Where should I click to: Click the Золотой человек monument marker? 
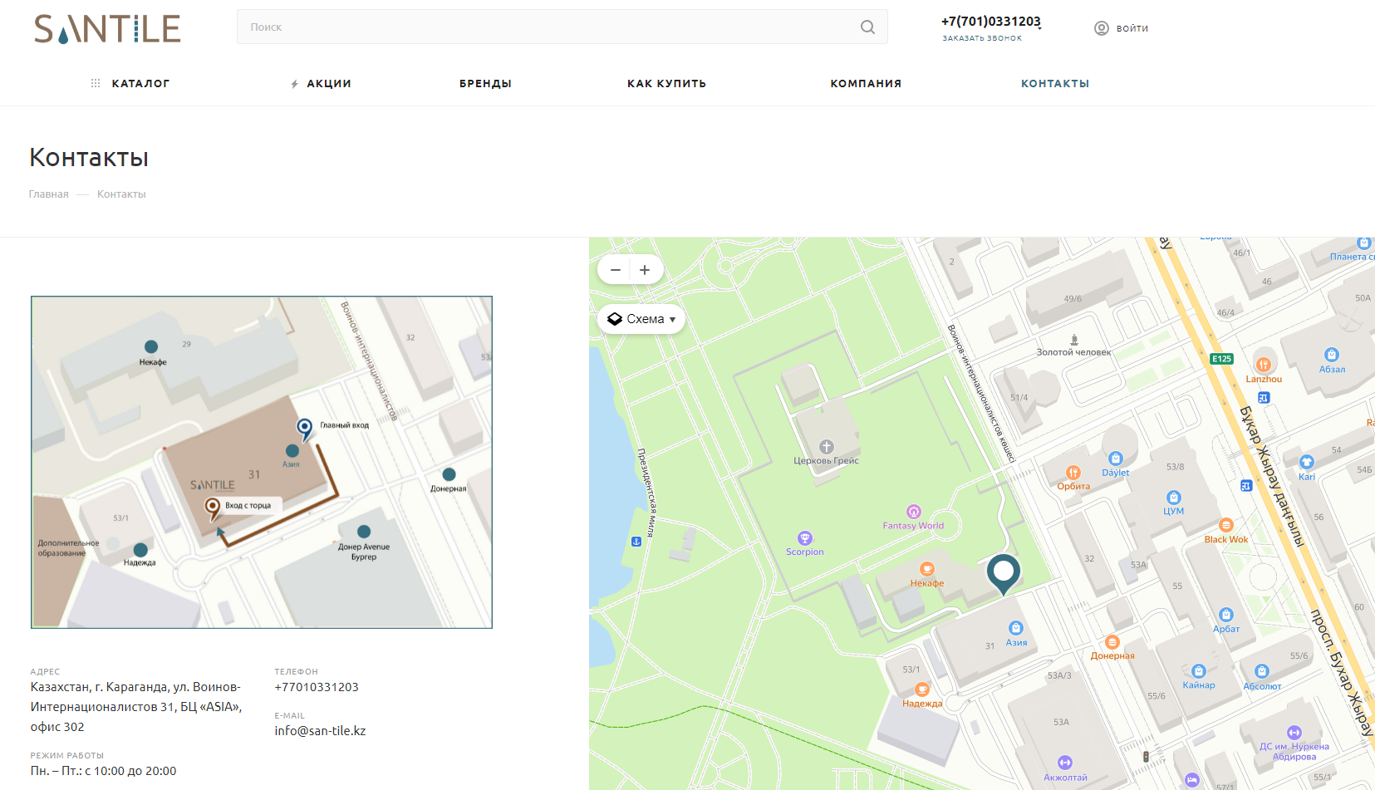[x=1073, y=340]
